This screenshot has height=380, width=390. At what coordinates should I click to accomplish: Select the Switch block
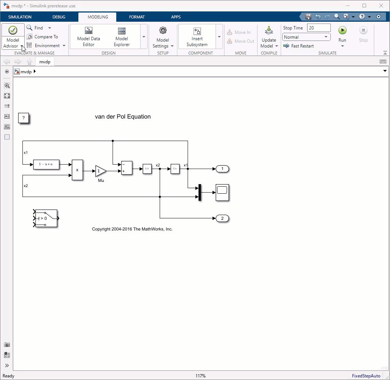[46, 218]
